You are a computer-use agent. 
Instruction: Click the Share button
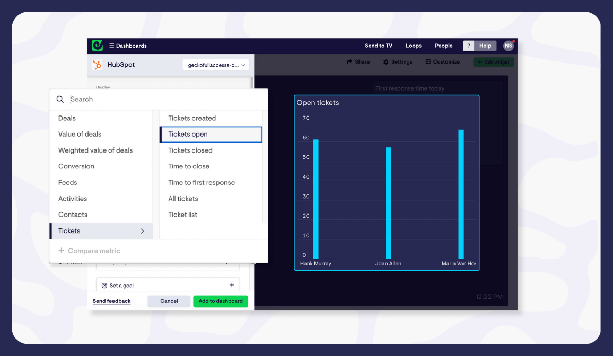[x=358, y=61]
